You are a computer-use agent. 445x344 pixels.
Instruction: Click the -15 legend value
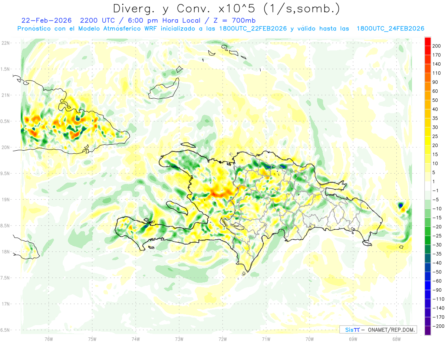[438, 218]
